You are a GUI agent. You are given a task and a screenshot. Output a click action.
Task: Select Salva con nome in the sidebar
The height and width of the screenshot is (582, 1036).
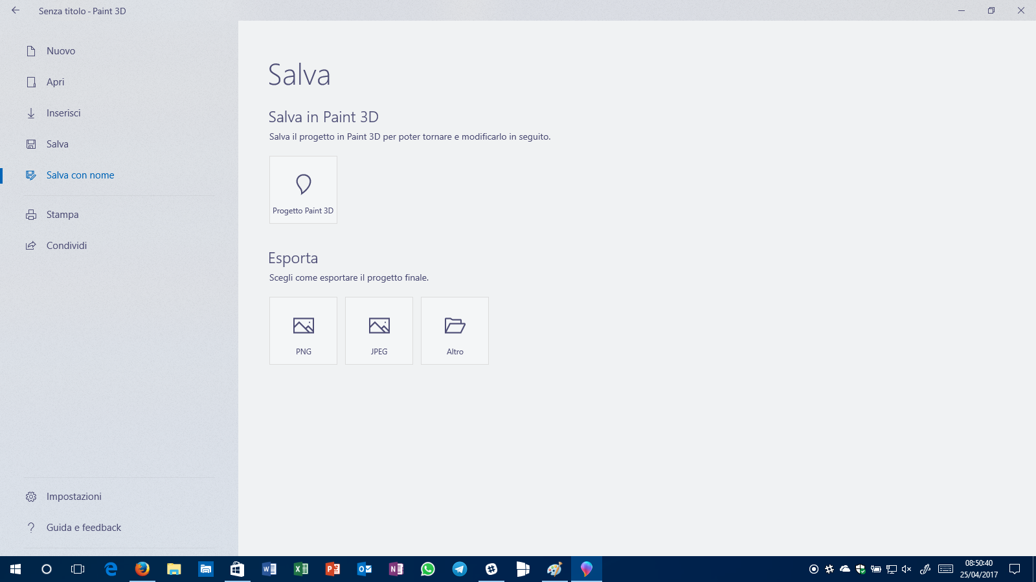pyautogui.click(x=119, y=175)
